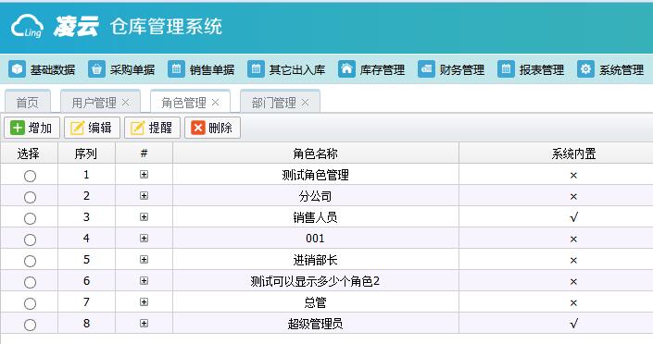Expand the 分公司 row details
The width and height of the screenshot is (653, 344).
point(144,195)
